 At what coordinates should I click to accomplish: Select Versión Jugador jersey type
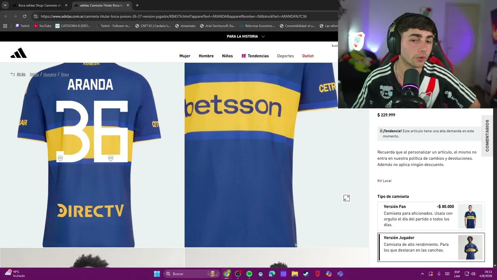click(x=431, y=247)
